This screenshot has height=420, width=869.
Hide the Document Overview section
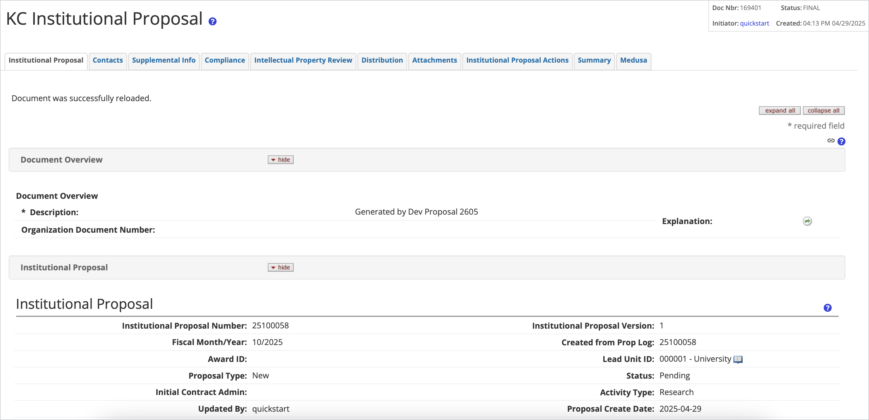coord(280,159)
